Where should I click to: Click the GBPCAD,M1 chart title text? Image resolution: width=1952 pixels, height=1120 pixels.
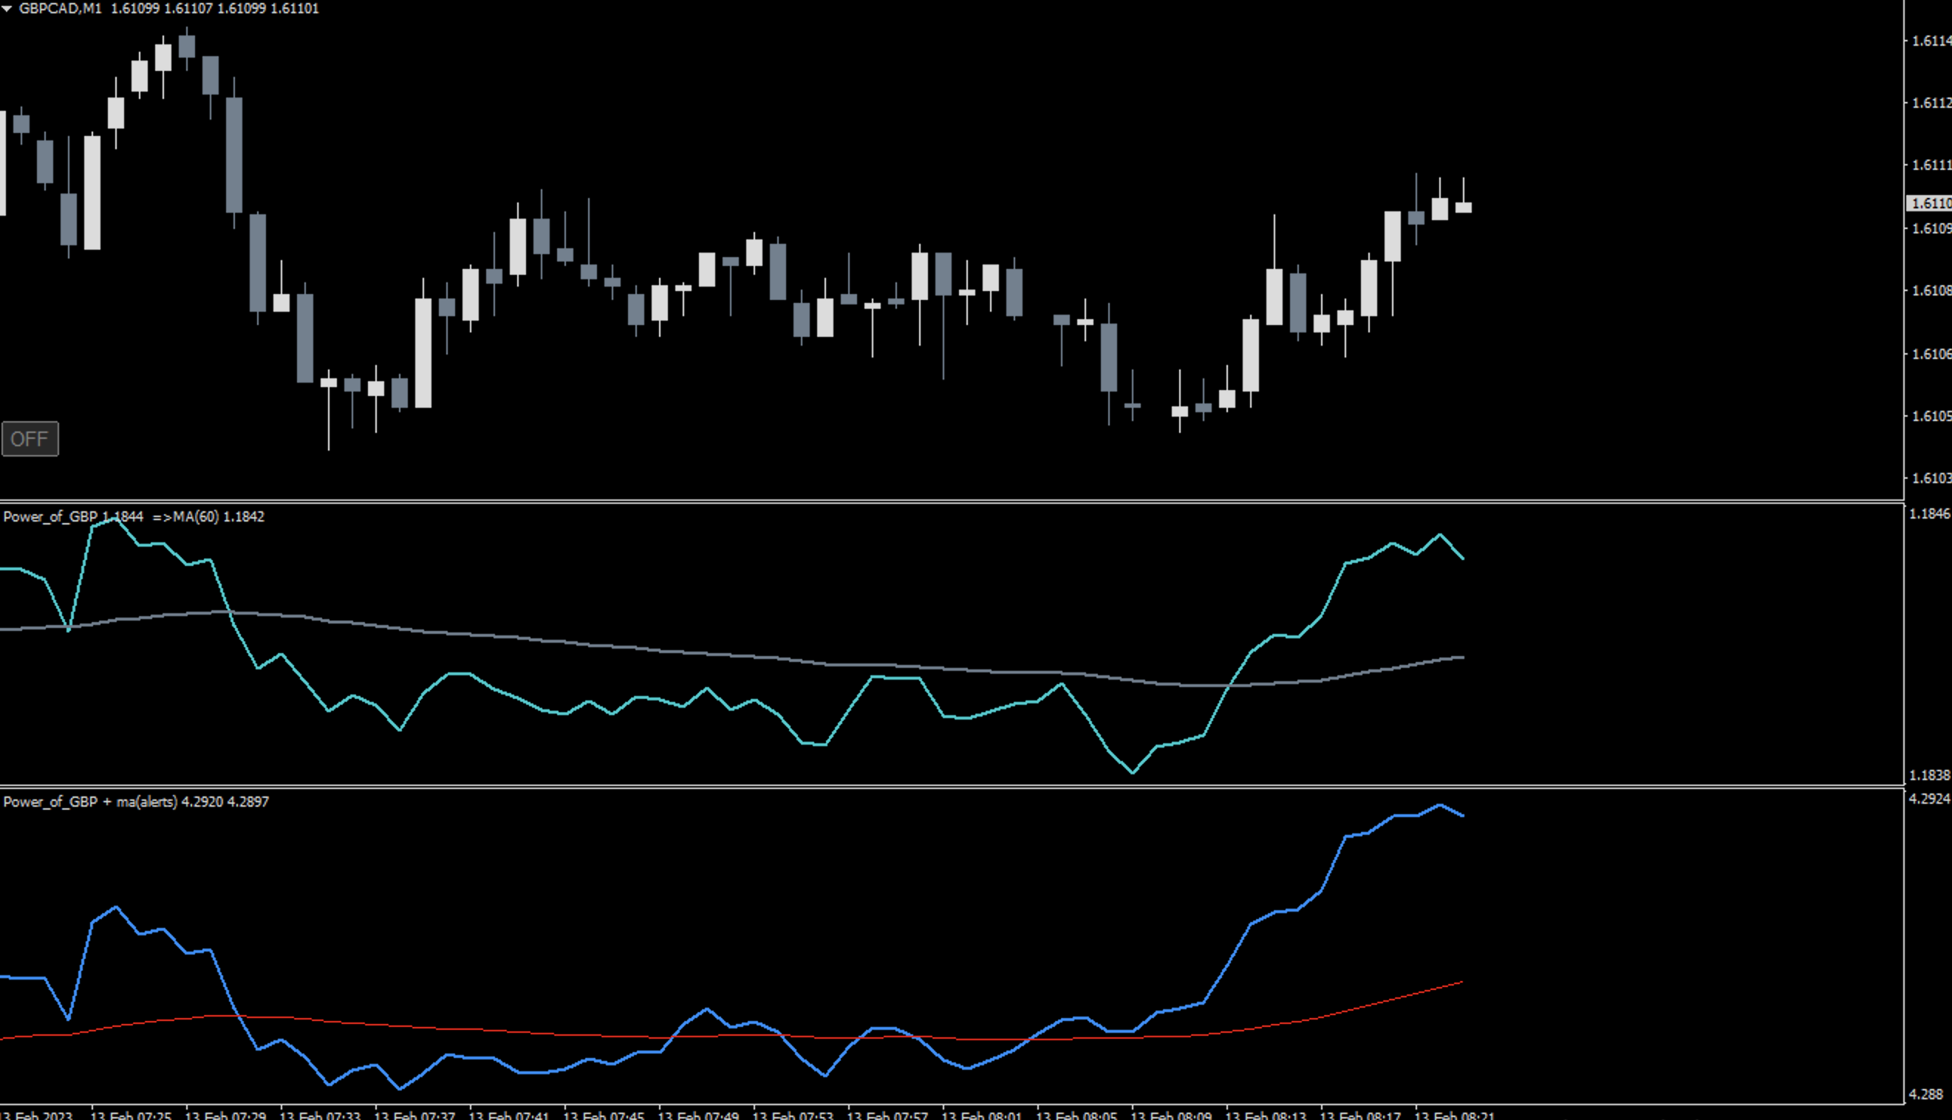point(60,8)
